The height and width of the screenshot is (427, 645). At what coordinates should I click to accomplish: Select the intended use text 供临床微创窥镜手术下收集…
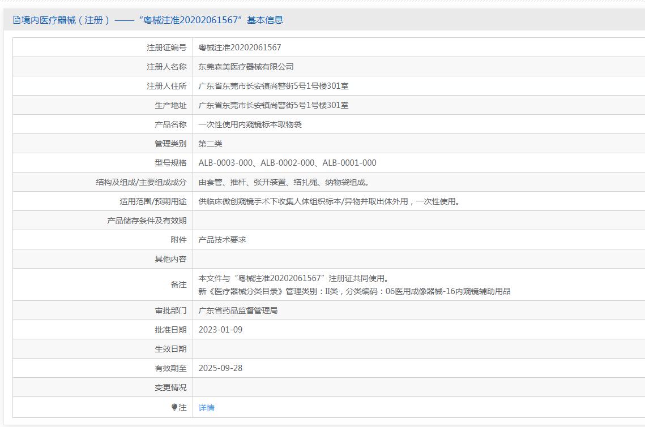pos(330,201)
